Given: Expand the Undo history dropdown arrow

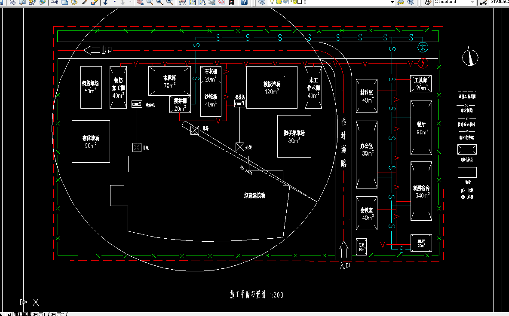Looking at the screenshot, I should (x=115, y=2).
